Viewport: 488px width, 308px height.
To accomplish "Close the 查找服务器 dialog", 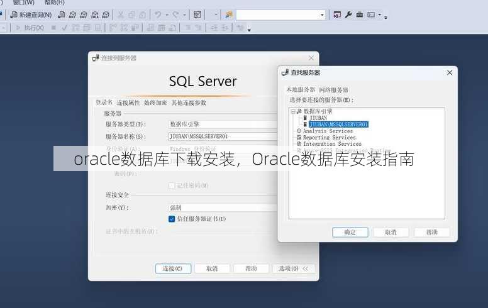I will (x=450, y=73).
